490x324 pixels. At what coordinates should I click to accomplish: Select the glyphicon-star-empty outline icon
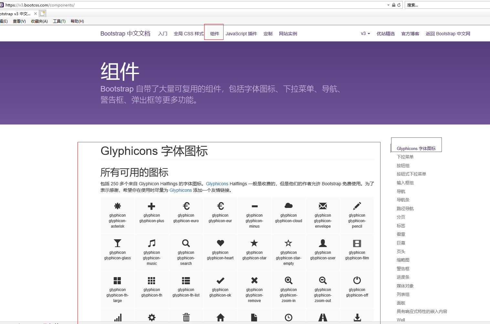click(288, 243)
